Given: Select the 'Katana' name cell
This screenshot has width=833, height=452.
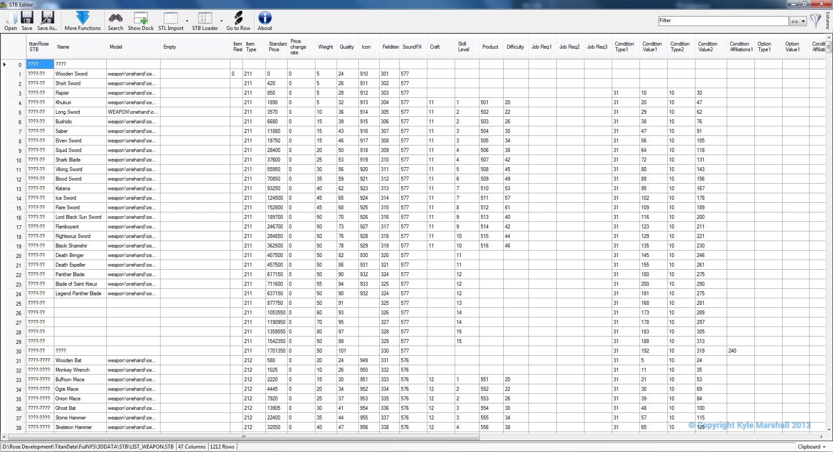Looking at the screenshot, I should (x=80, y=188).
